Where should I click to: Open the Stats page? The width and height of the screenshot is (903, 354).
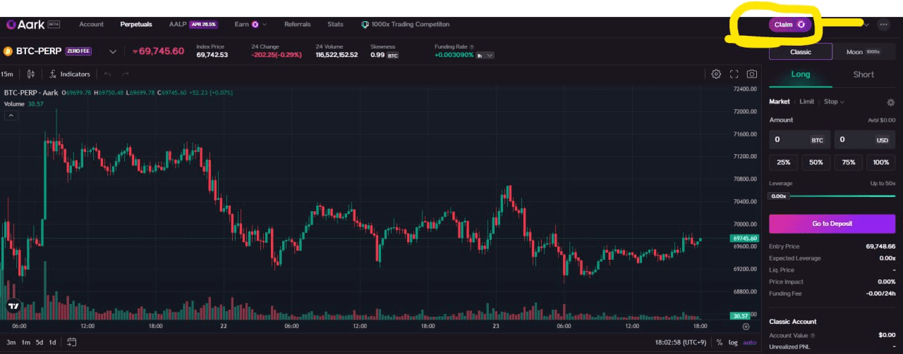pyautogui.click(x=335, y=25)
